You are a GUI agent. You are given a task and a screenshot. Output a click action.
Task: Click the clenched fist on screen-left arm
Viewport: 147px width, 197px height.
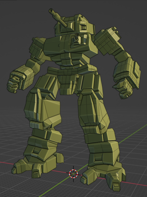(x=13, y=82)
